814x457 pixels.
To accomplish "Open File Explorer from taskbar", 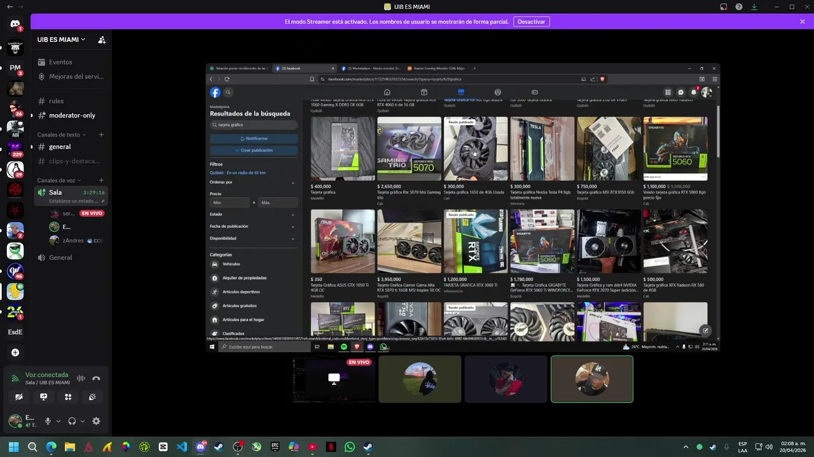I will [70, 447].
